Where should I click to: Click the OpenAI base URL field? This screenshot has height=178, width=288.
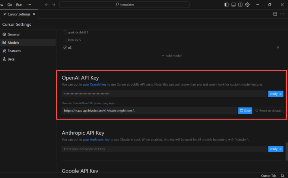149,111
